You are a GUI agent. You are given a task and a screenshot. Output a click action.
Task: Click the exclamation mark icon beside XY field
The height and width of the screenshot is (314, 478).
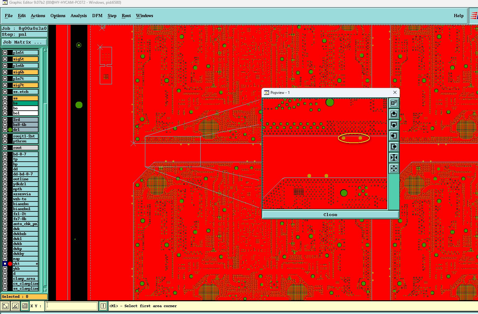pyautogui.click(x=103, y=306)
